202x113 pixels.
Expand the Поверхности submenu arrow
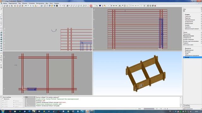point(201,38)
